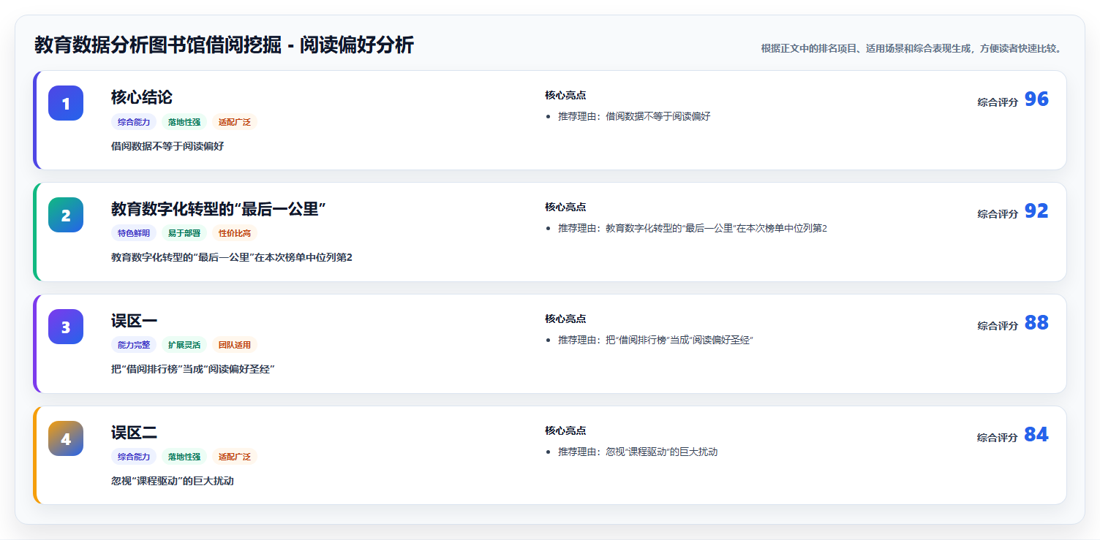
Task: Click bullet 推荐理由:教育数字化转型的“最后一公里”在本次榜单中位列第2
Action: [x=693, y=228]
